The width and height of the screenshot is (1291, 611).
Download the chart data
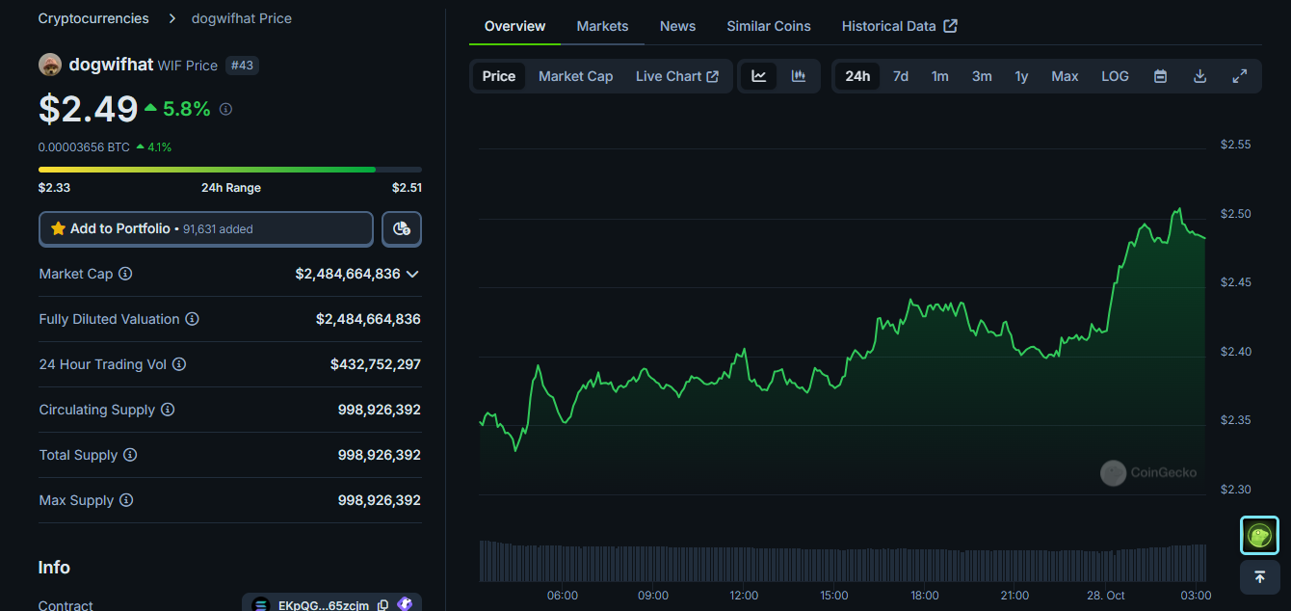[x=1199, y=75]
